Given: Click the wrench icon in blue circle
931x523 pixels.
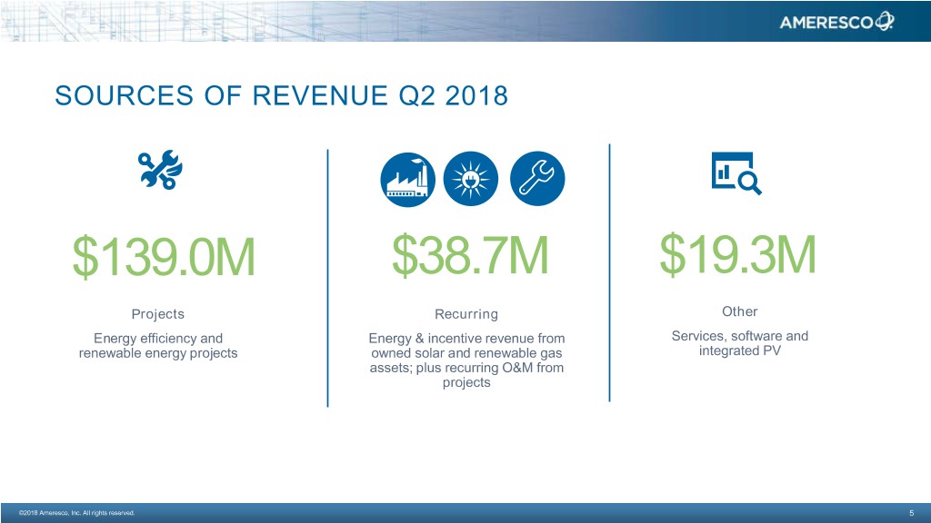Looking at the screenshot, I should coord(537,178).
